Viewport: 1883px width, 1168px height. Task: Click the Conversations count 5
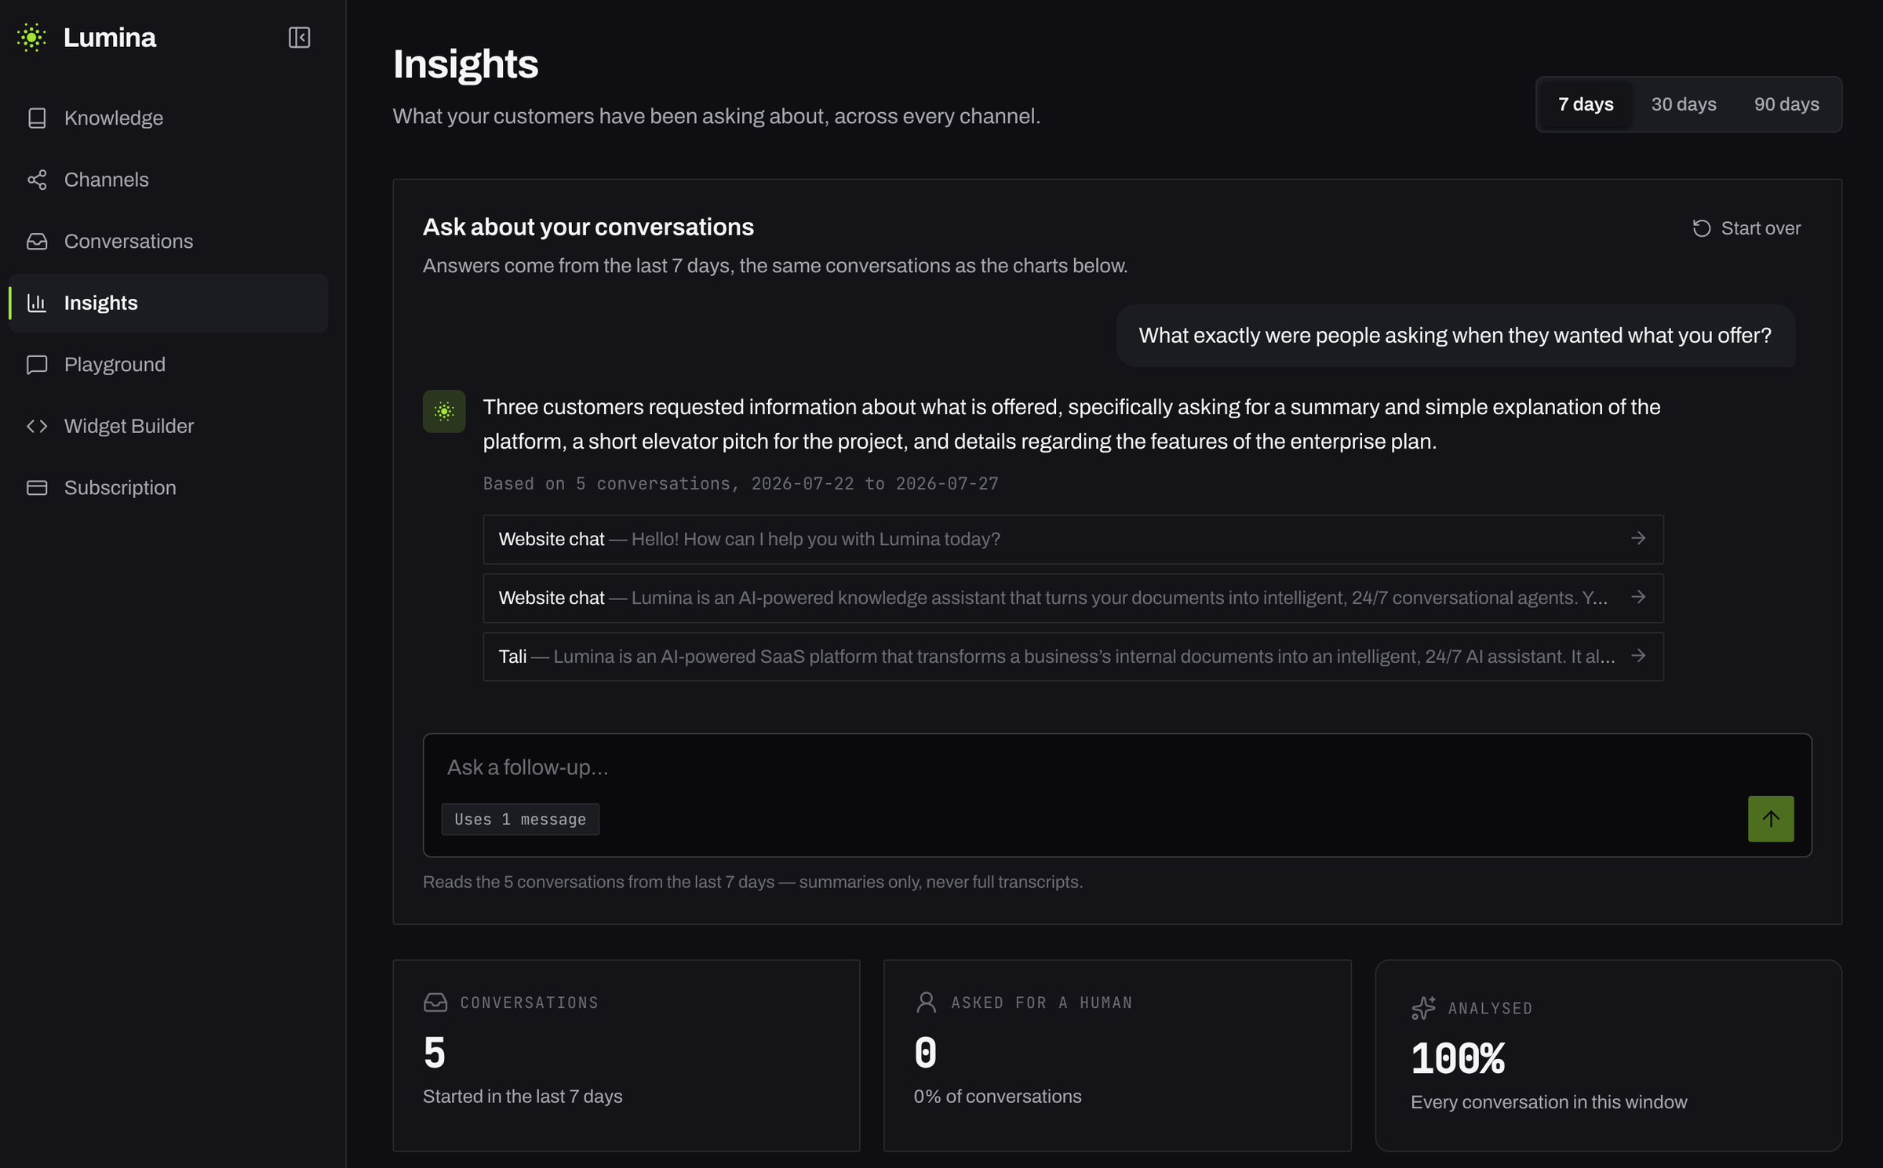435,1052
